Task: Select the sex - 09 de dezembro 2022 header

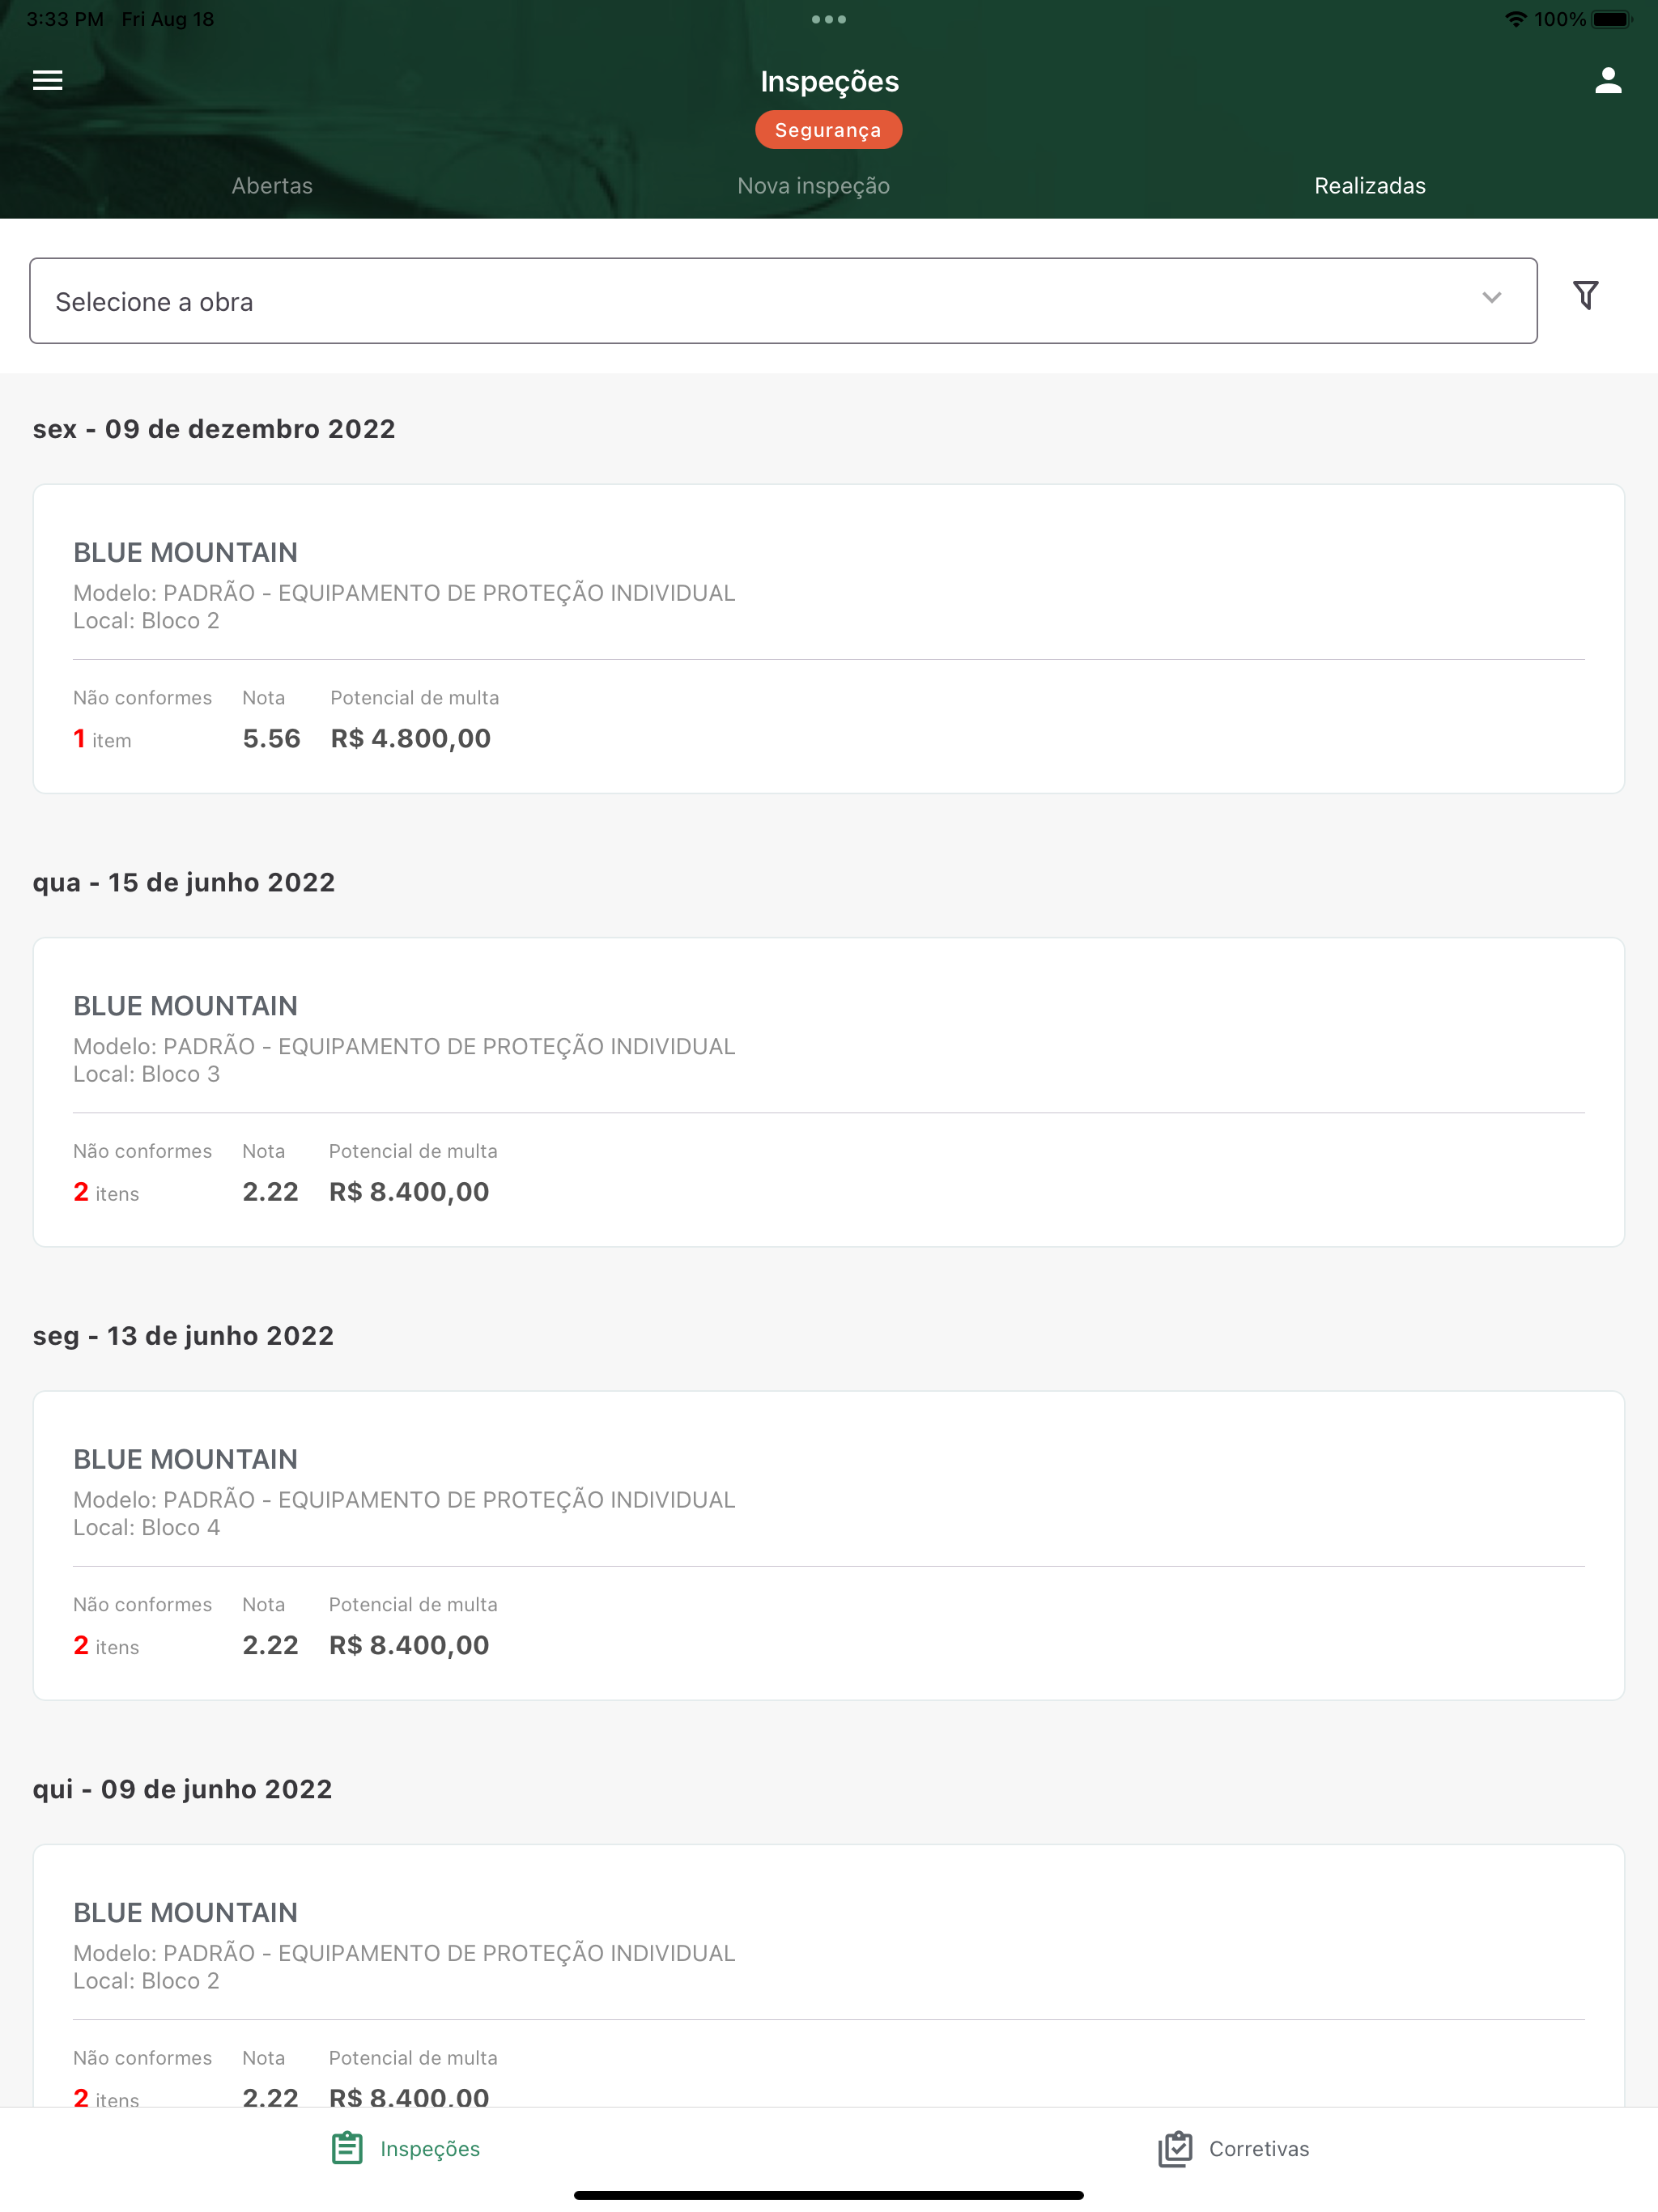Action: [x=214, y=429]
